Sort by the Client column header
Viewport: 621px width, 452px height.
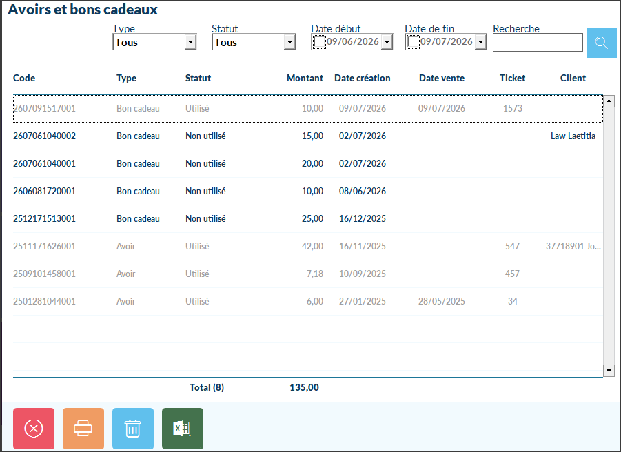point(573,78)
